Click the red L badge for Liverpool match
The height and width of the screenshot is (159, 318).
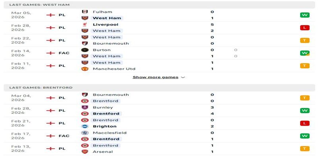click(x=304, y=28)
